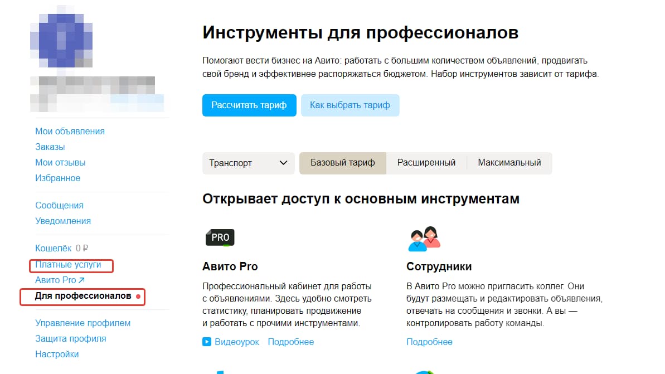Click the Как выбрать тариф button
The image size is (665, 374).
click(x=350, y=105)
